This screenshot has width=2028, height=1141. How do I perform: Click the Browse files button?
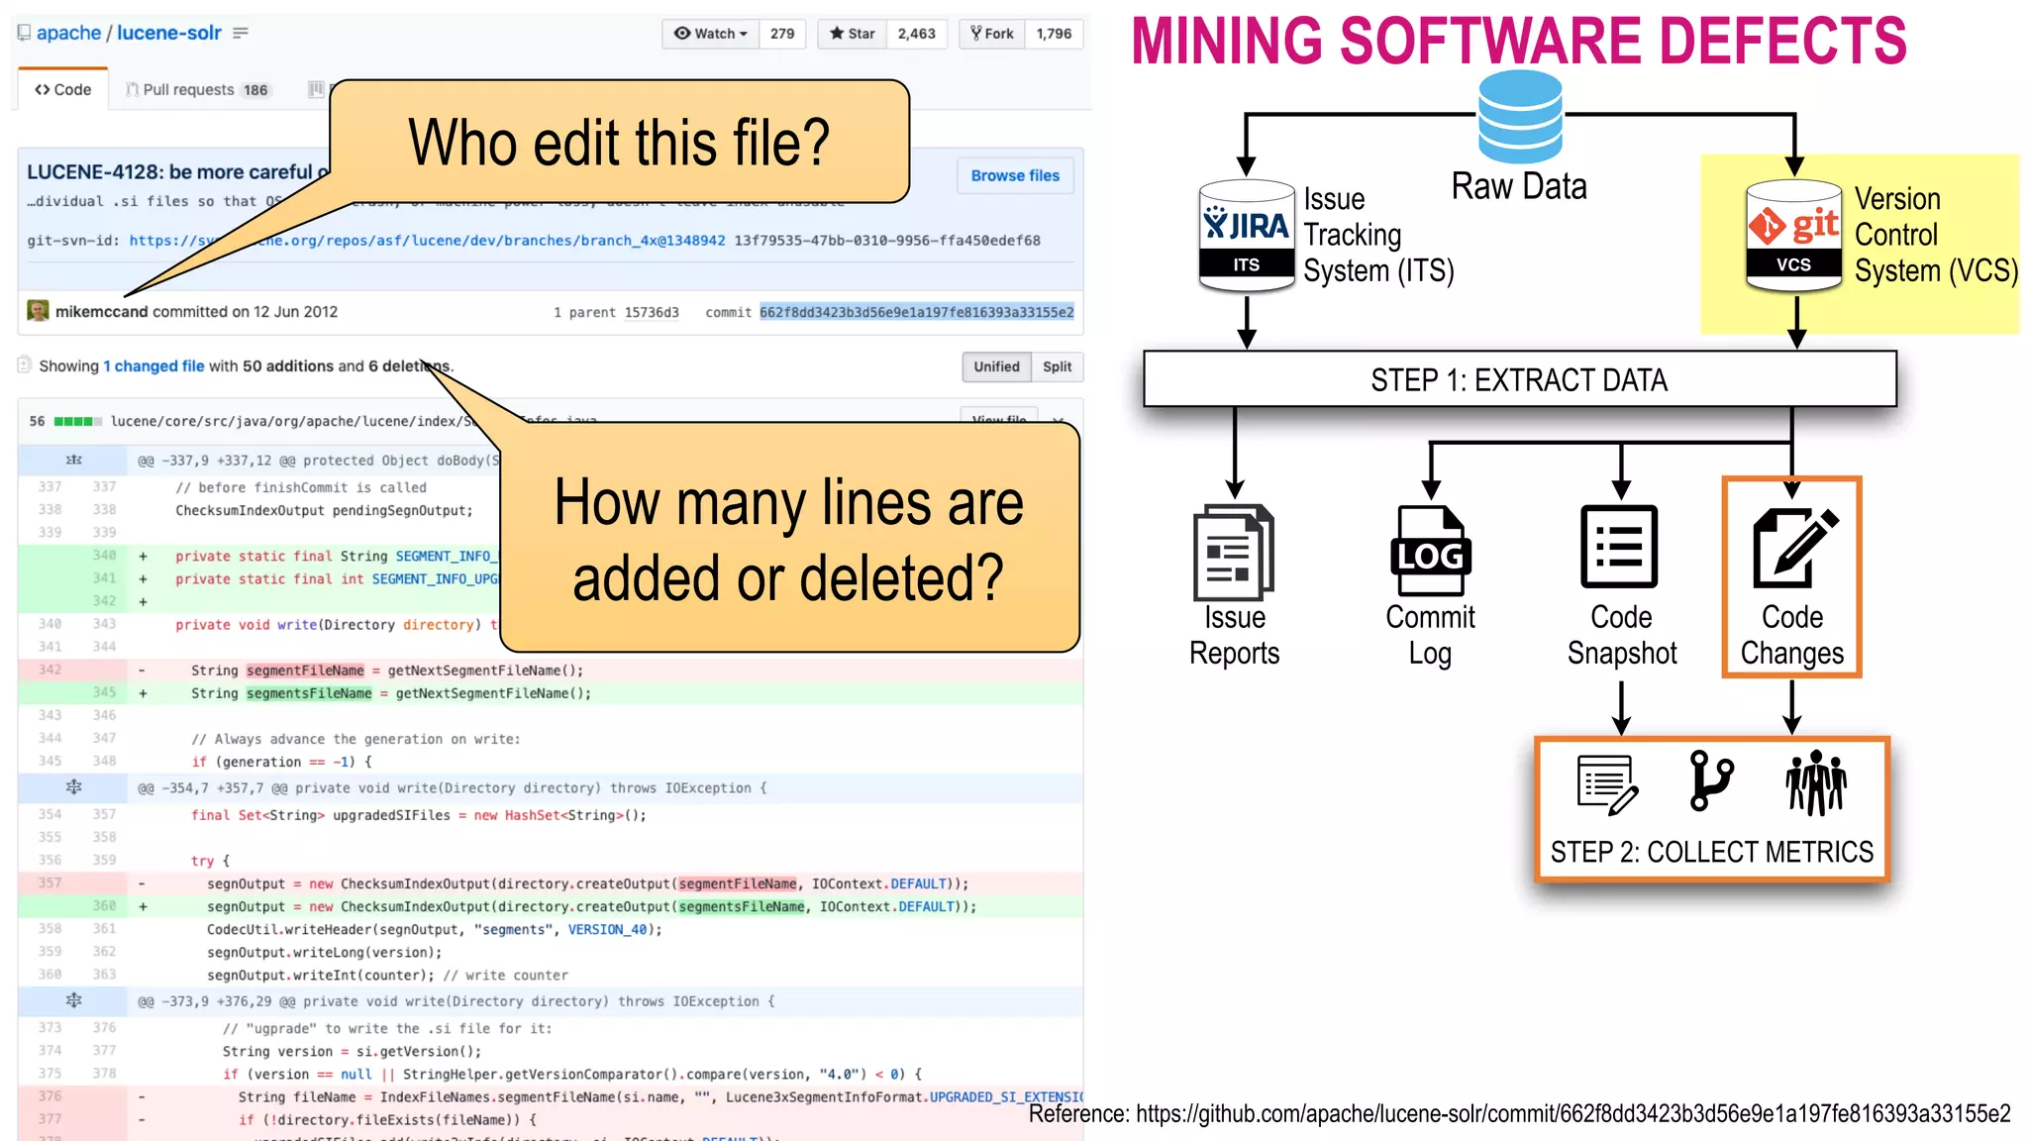point(1015,175)
